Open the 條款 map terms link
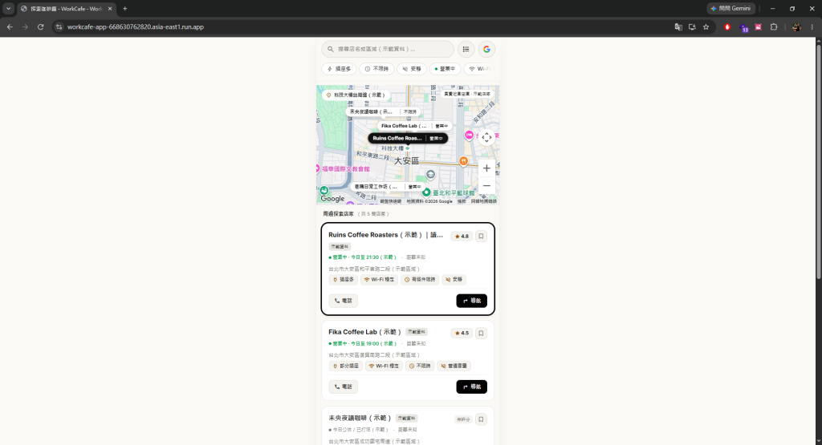 462,201
